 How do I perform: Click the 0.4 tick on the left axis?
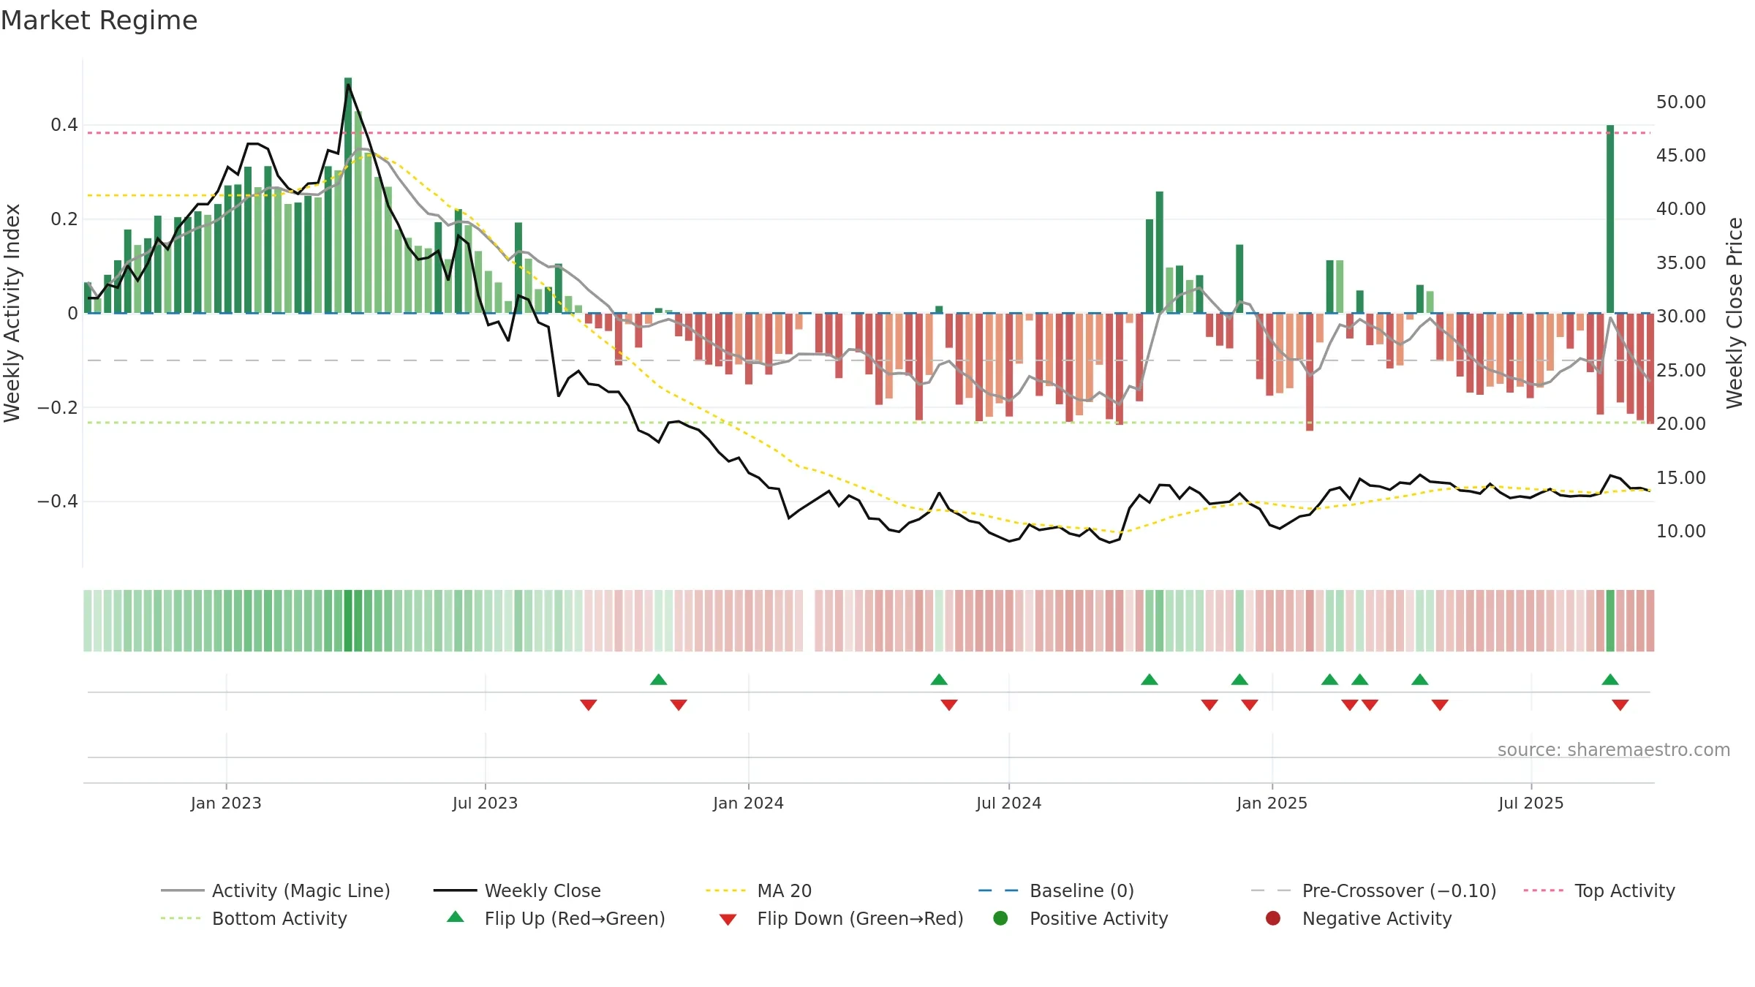(64, 125)
